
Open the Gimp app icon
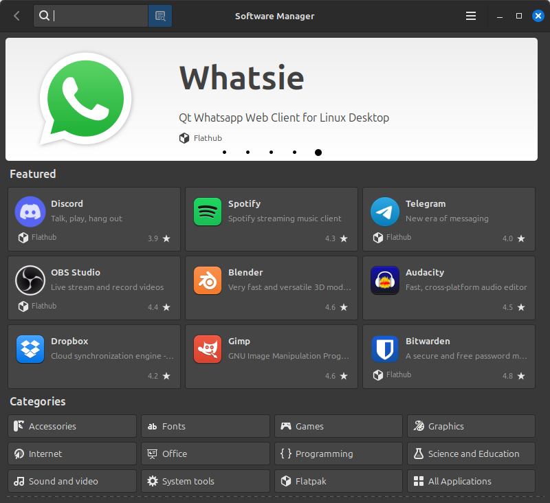[x=208, y=349]
